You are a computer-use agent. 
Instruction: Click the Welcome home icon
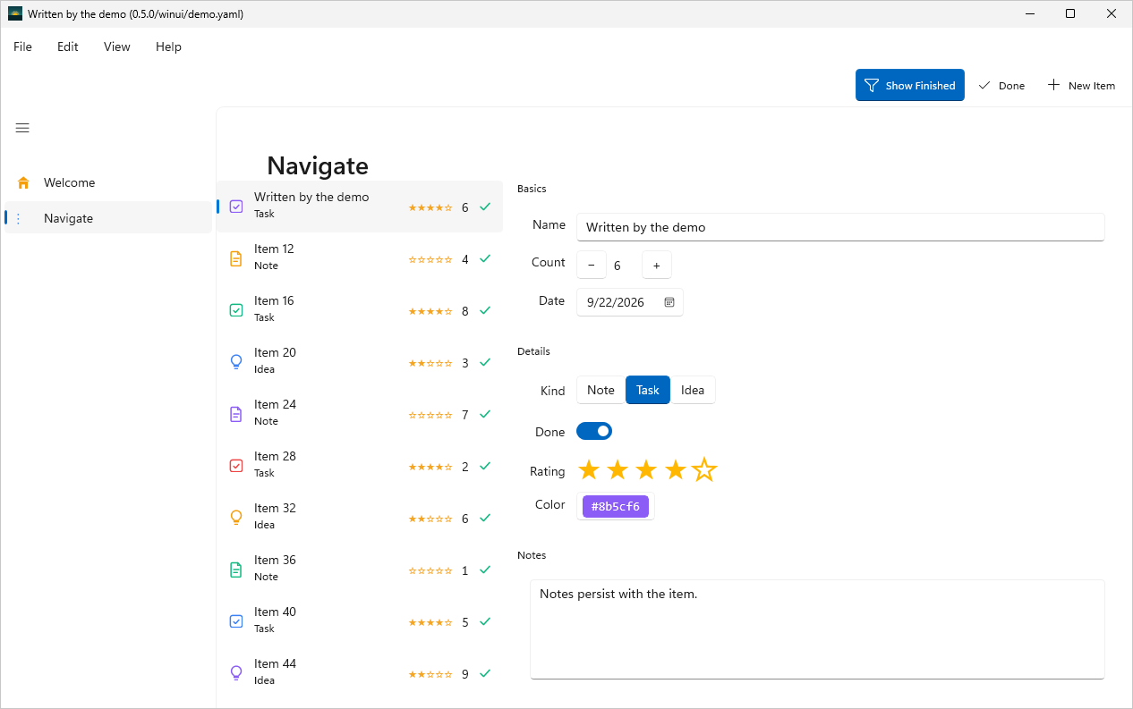(x=23, y=182)
